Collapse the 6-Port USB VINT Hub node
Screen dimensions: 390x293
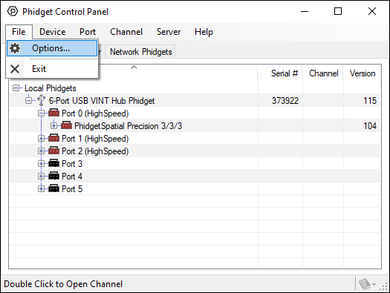tap(29, 101)
